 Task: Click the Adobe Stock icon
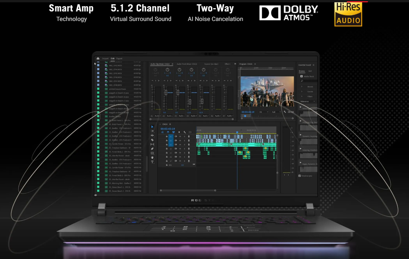point(301,76)
